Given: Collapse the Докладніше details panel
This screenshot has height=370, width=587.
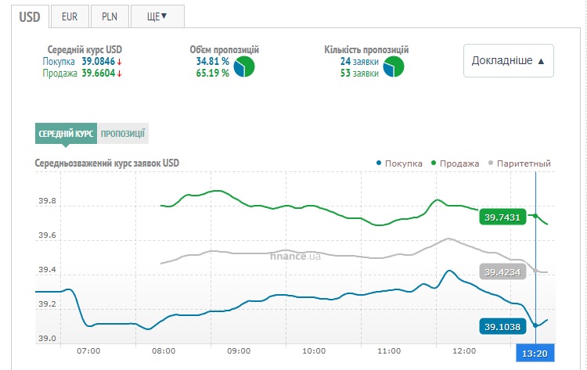Looking at the screenshot, I should point(508,60).
